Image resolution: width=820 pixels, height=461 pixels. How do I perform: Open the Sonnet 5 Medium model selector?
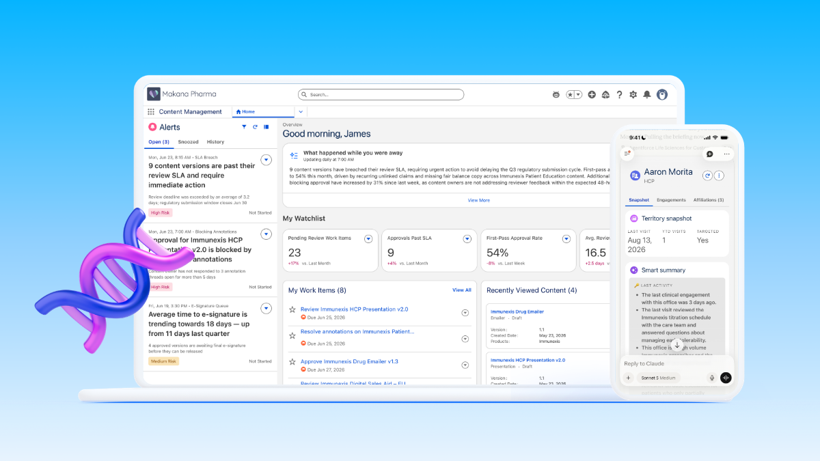point(659,378)
